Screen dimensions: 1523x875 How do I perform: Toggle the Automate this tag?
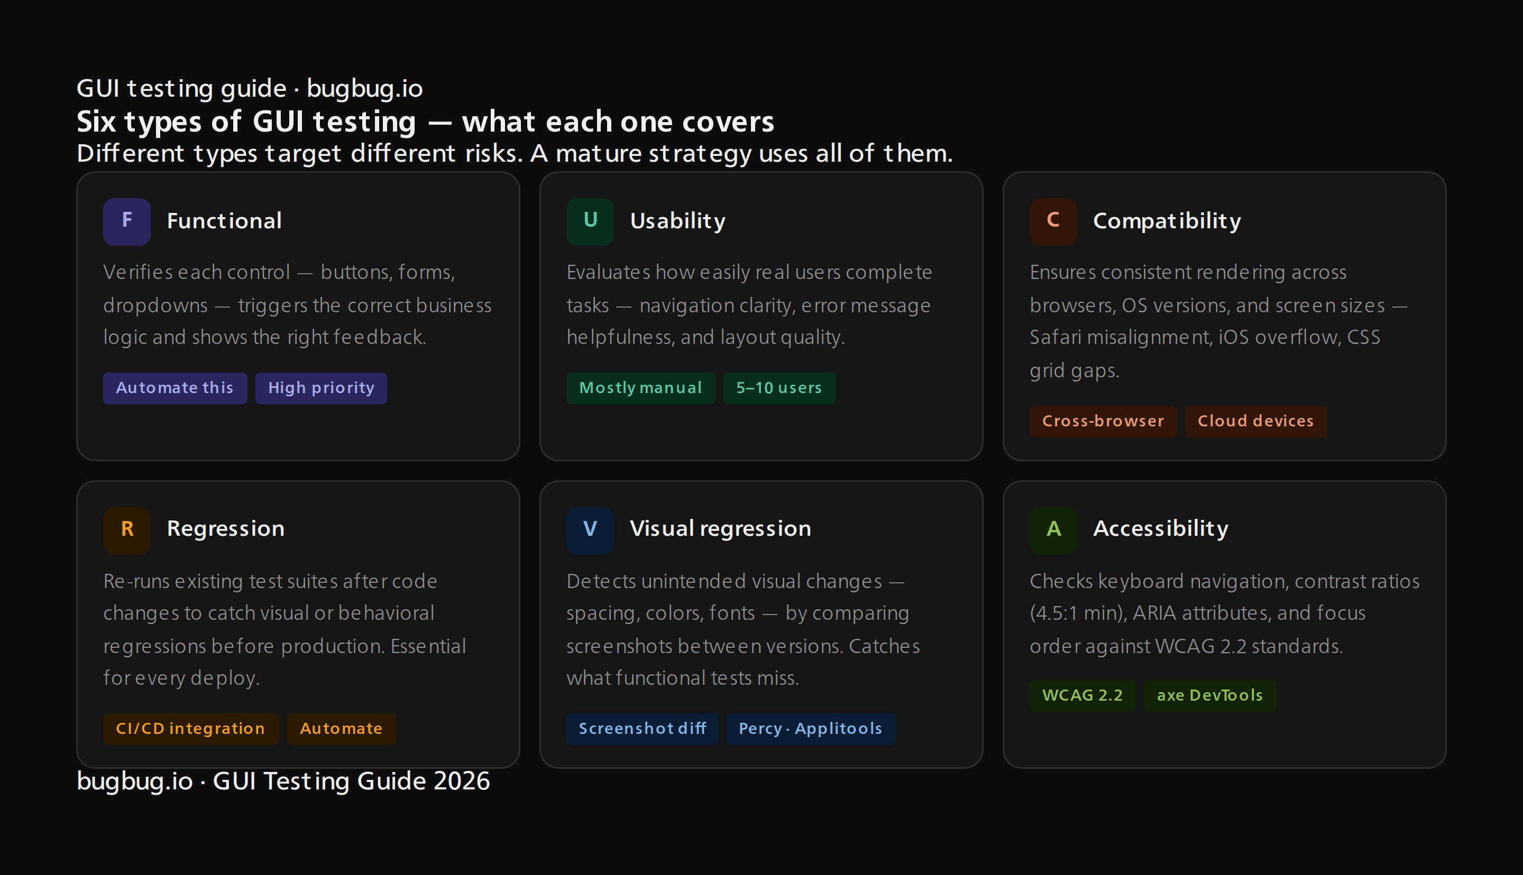[x=175, y=388]
